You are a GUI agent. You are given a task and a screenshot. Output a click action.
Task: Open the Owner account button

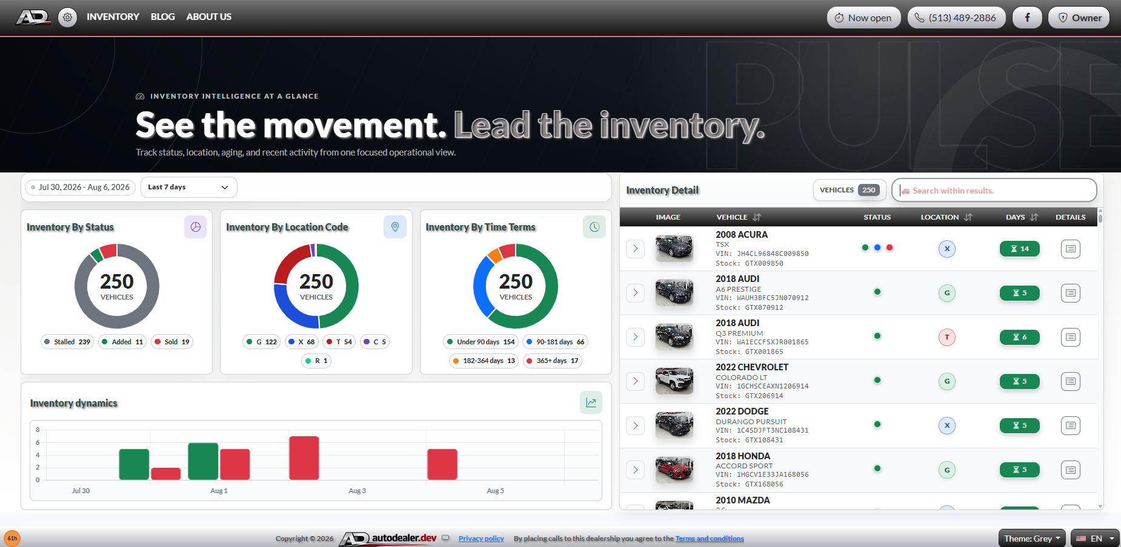tap(1079, 18)
